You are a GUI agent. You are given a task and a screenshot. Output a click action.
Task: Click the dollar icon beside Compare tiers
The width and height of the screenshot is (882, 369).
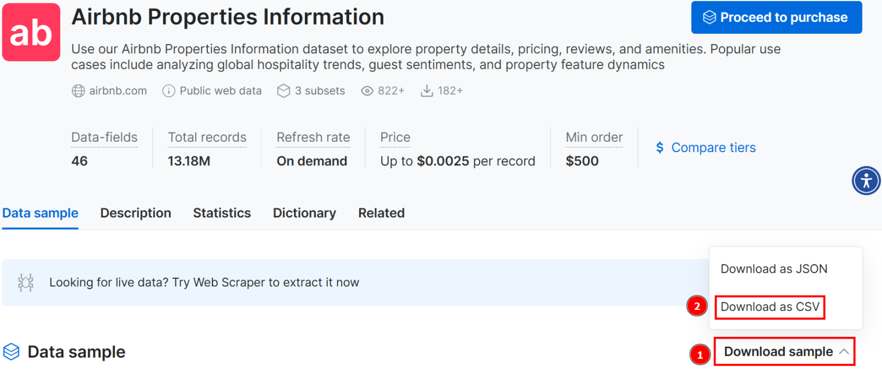[660, 148]
